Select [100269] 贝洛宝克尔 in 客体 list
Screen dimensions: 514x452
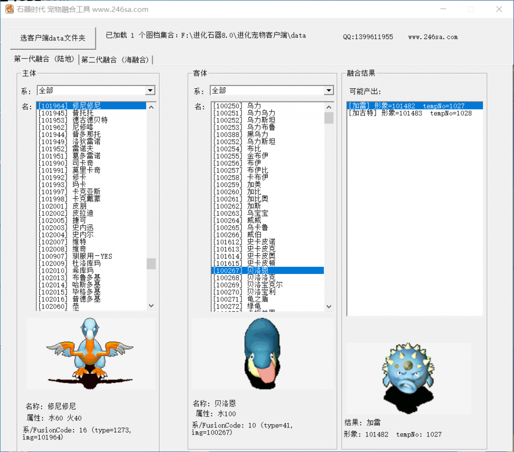pos(268,285)
